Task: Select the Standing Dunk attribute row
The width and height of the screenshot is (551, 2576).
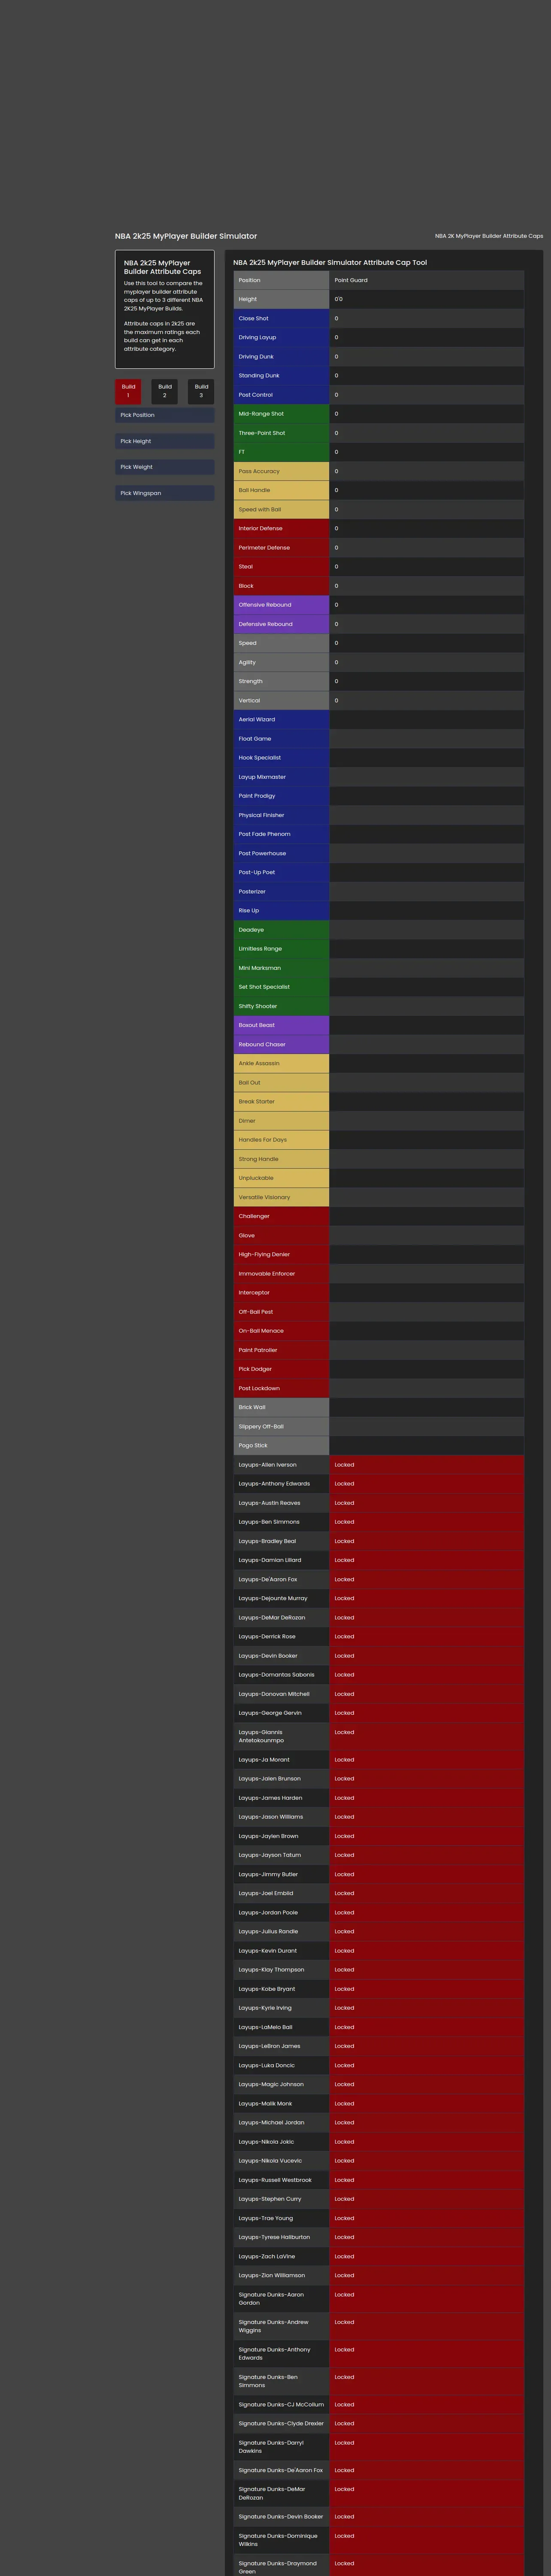Action: tap(379, 376)
